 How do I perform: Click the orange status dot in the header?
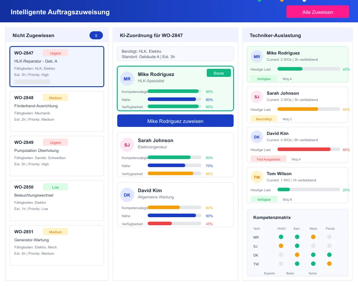click(281, 2)
